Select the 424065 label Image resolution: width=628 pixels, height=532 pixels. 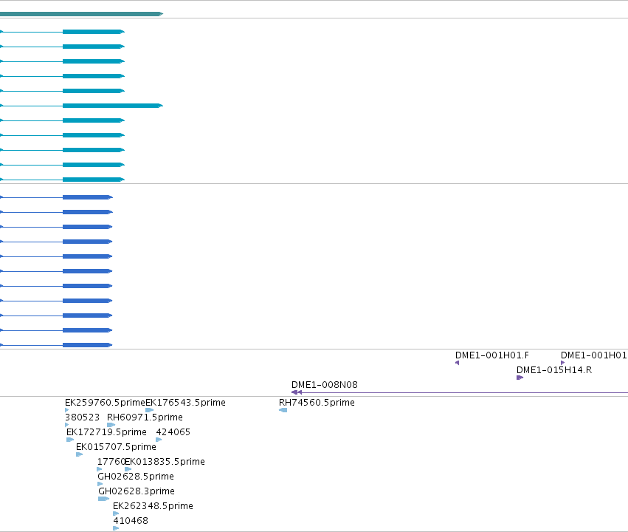[x=173, y=432]
